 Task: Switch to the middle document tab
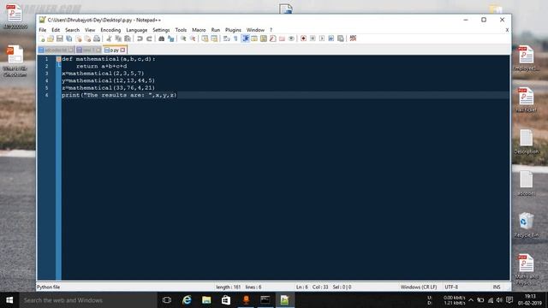click(x=89, y=50)
